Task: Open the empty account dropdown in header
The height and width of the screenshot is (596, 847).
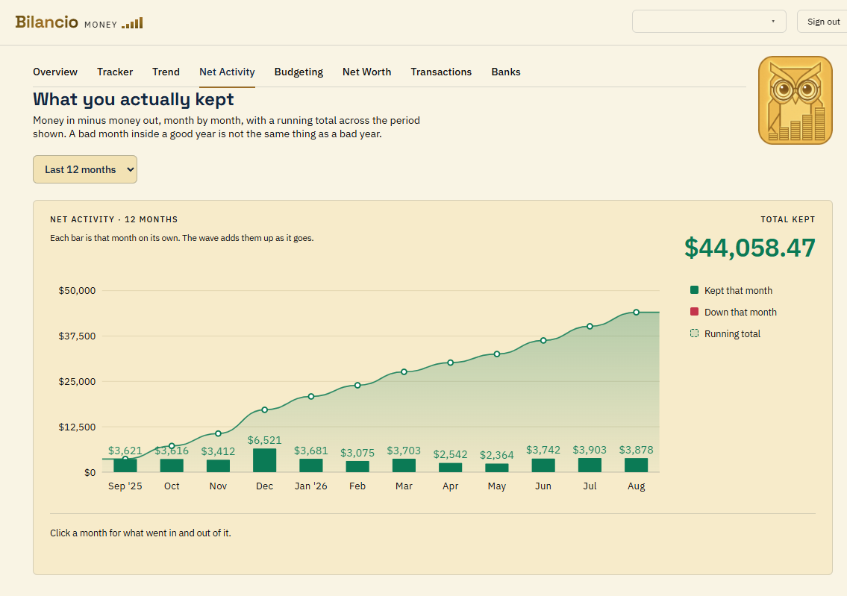Action: click(709, 22)
